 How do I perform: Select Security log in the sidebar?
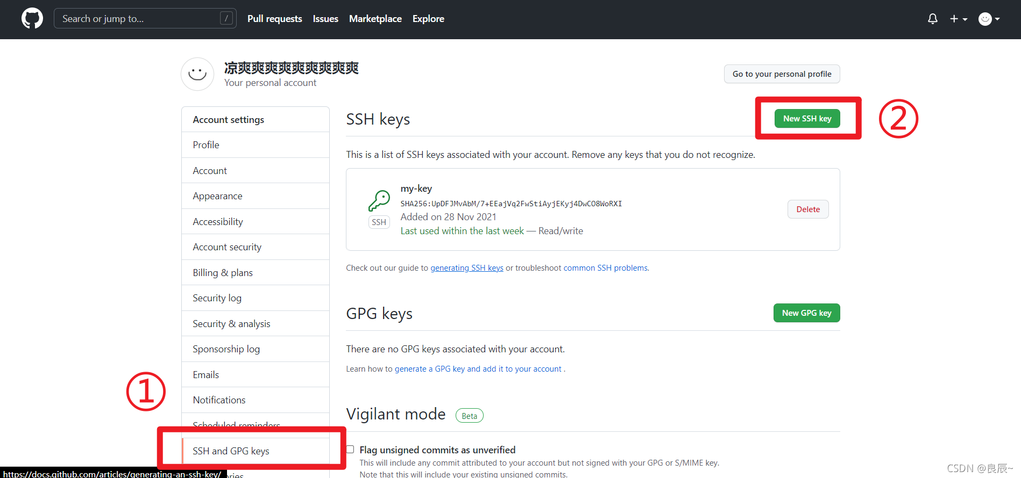pos(256,298)
